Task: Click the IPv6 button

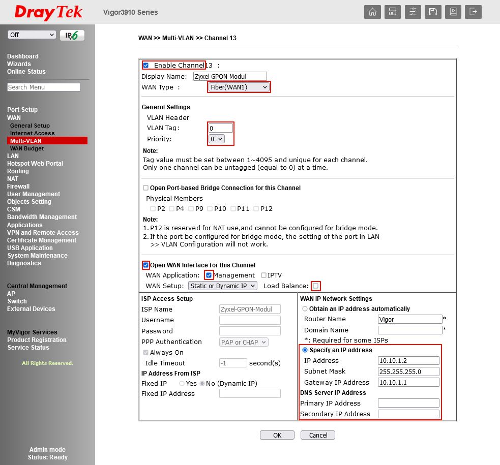Action: coord(72,35)
